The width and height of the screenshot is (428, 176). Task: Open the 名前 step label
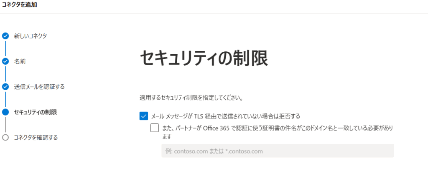click(20, 61)
